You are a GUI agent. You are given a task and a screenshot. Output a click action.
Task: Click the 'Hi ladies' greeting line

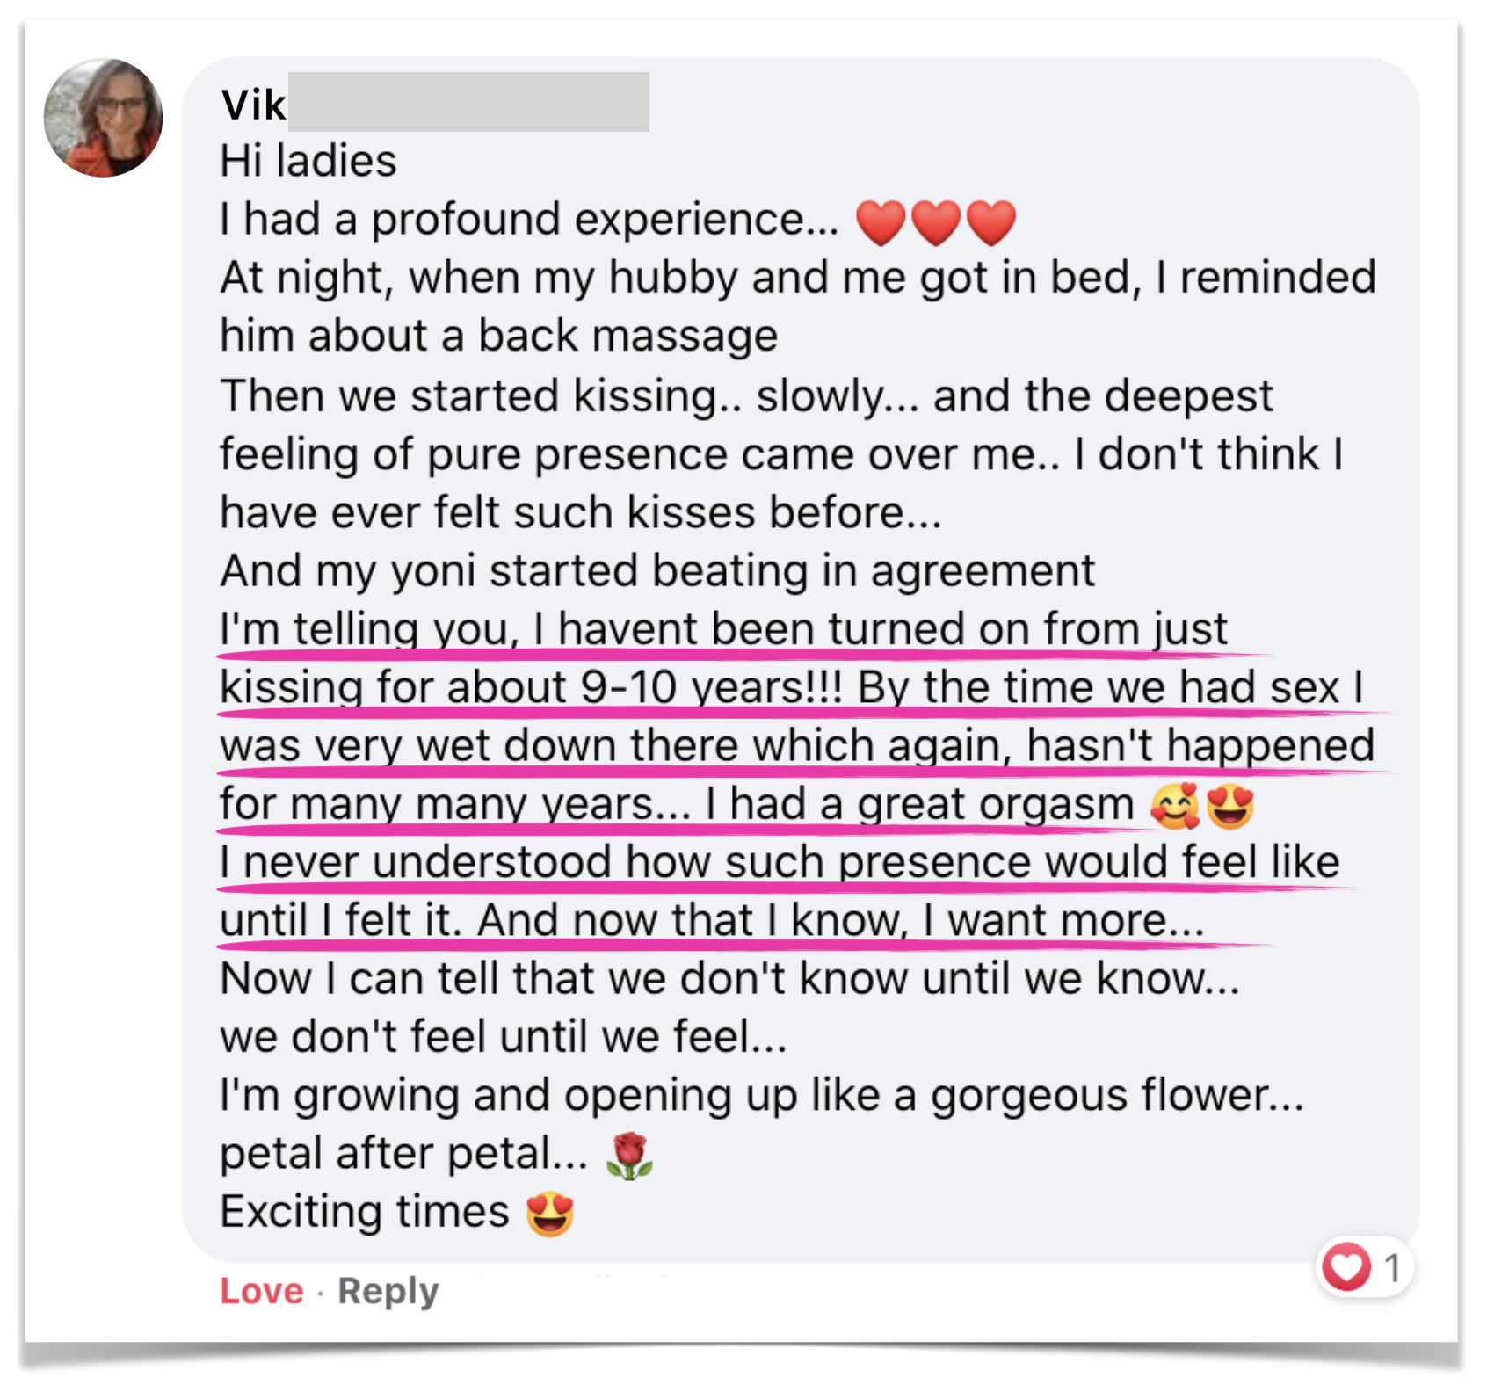308,162
